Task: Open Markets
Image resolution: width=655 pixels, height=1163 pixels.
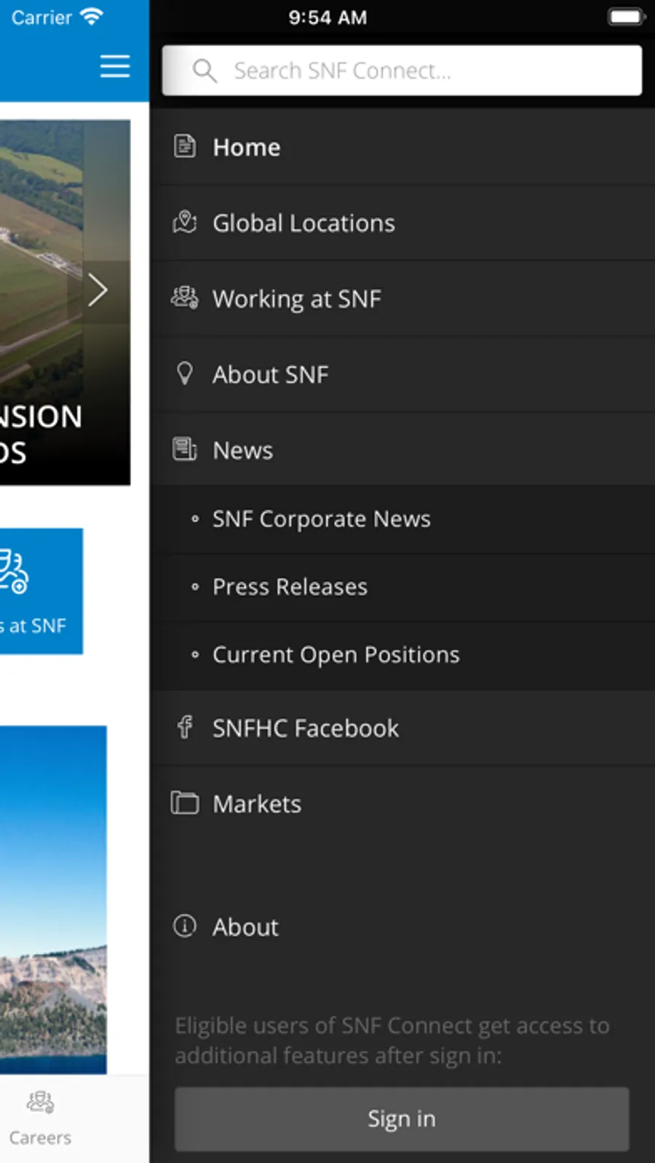Action: (x=402, y=803)
